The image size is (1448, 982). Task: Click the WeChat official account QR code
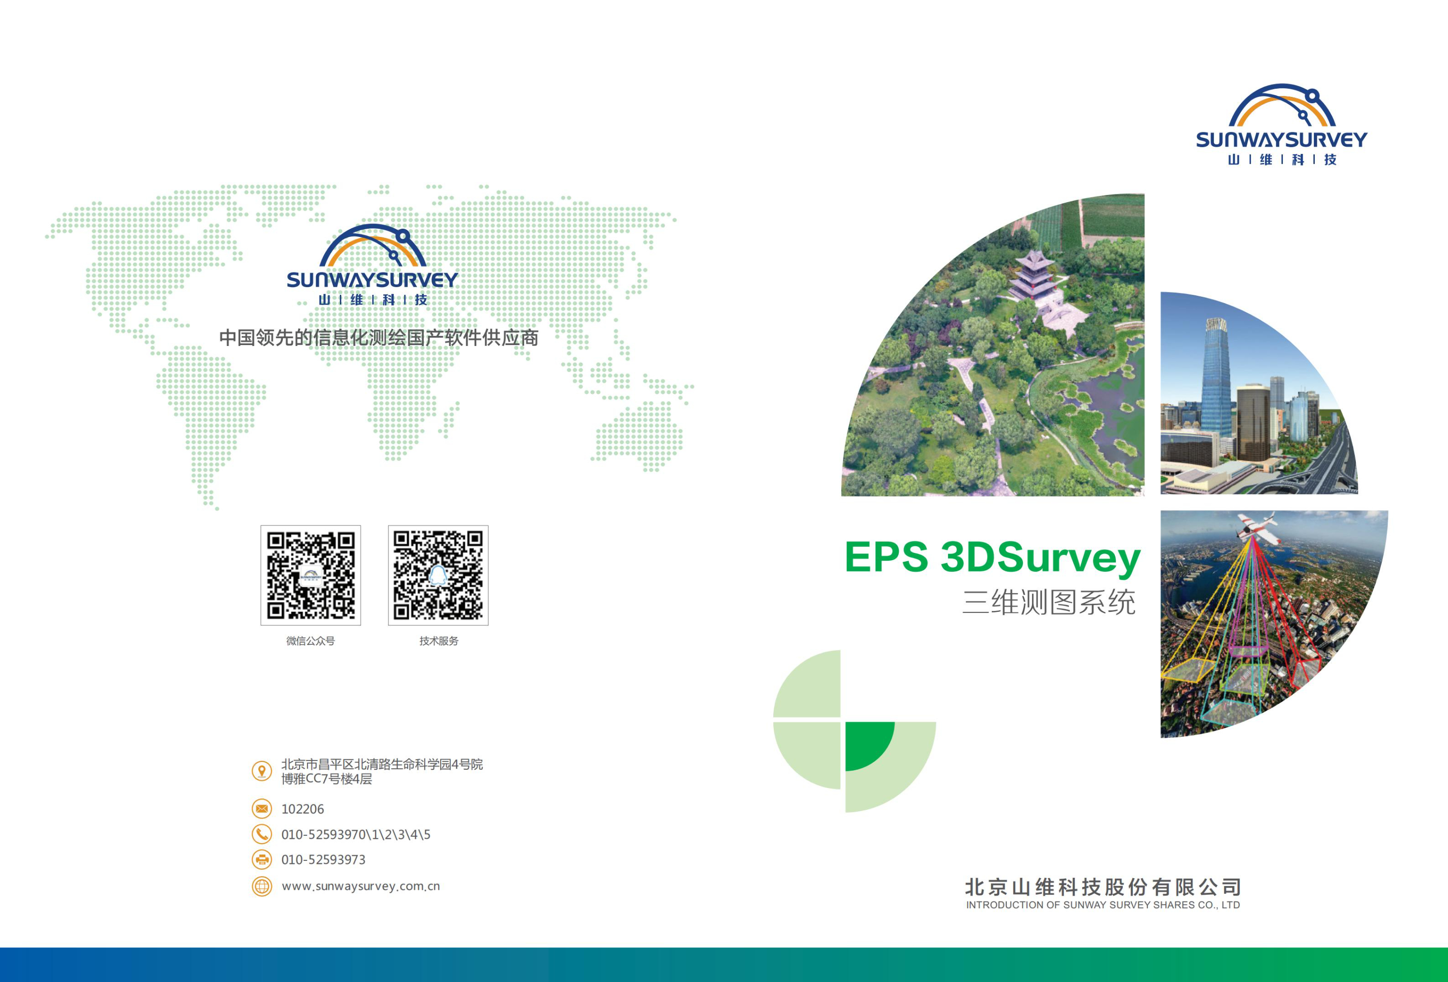[x=310, y=575]
